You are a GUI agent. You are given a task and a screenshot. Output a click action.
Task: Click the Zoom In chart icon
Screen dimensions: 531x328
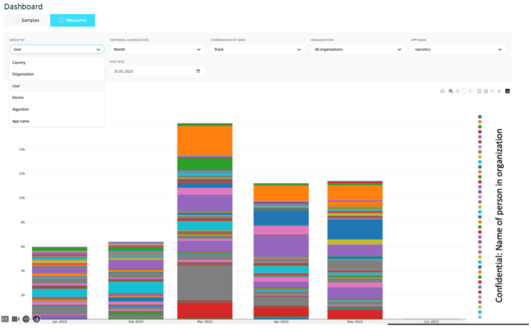pos(479,91)
